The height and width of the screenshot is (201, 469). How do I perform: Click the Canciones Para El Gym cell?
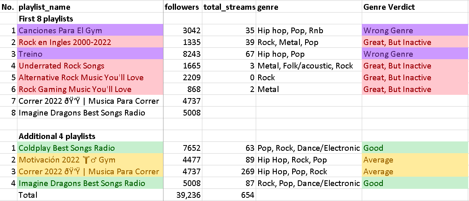point(90,30)
